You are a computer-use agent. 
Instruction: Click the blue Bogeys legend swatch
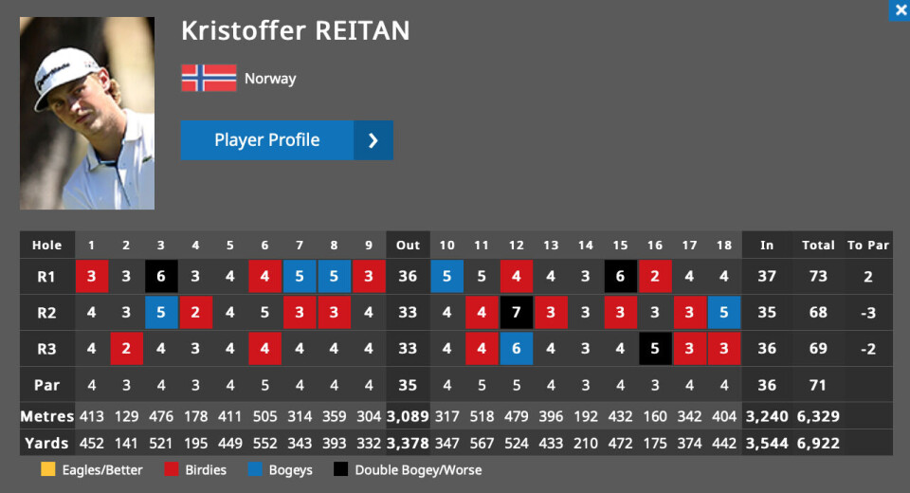[x=255, y=469]
